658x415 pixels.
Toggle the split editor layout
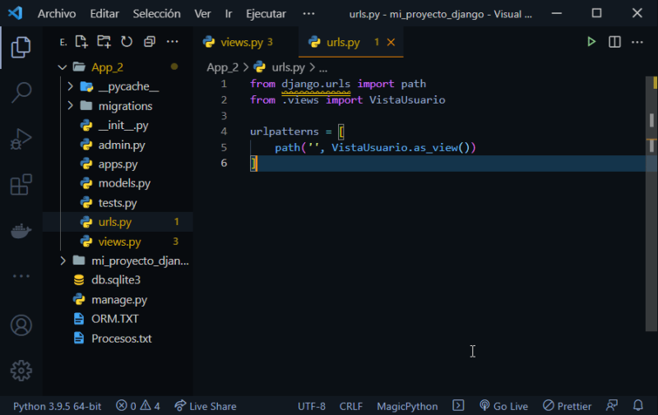(x=614, y=42)
